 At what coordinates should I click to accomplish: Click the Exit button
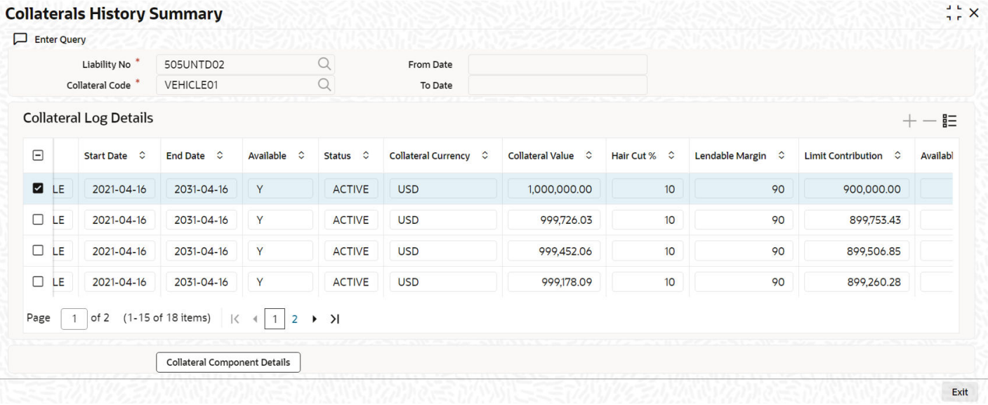coord(960,392)
